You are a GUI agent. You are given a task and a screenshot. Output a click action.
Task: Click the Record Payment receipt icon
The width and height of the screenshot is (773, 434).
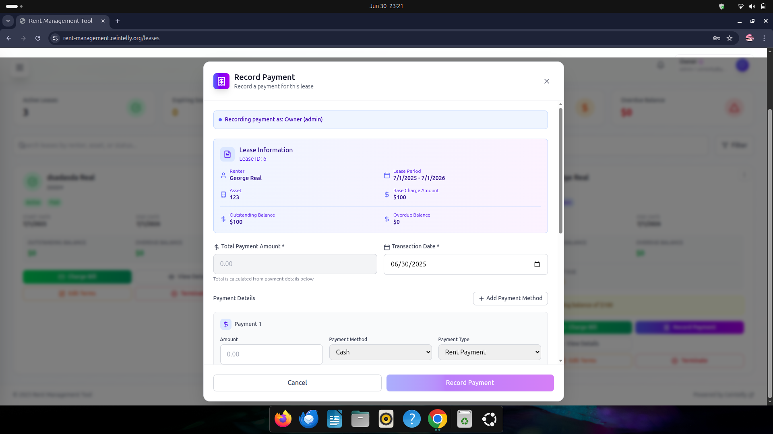tap(221, 81)
